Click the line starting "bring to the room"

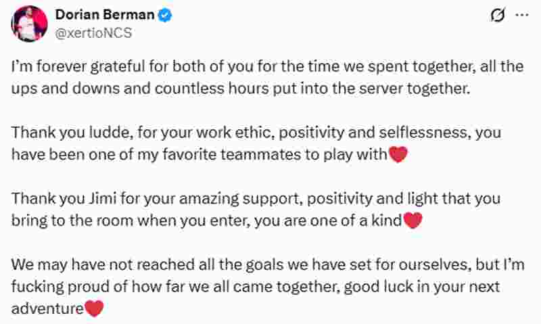tap(208, 221)
